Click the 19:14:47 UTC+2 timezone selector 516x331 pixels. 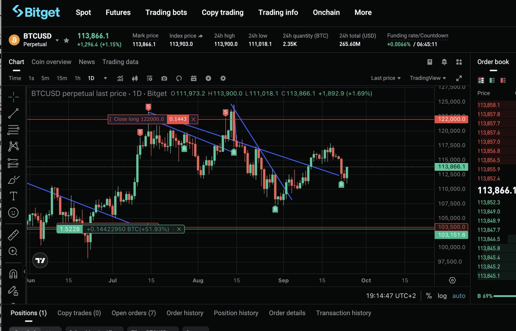[x=391, y=296]
